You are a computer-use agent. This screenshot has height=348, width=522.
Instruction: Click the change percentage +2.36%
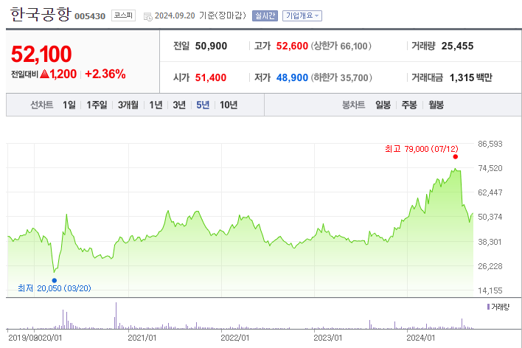click(x=105, y=74)
